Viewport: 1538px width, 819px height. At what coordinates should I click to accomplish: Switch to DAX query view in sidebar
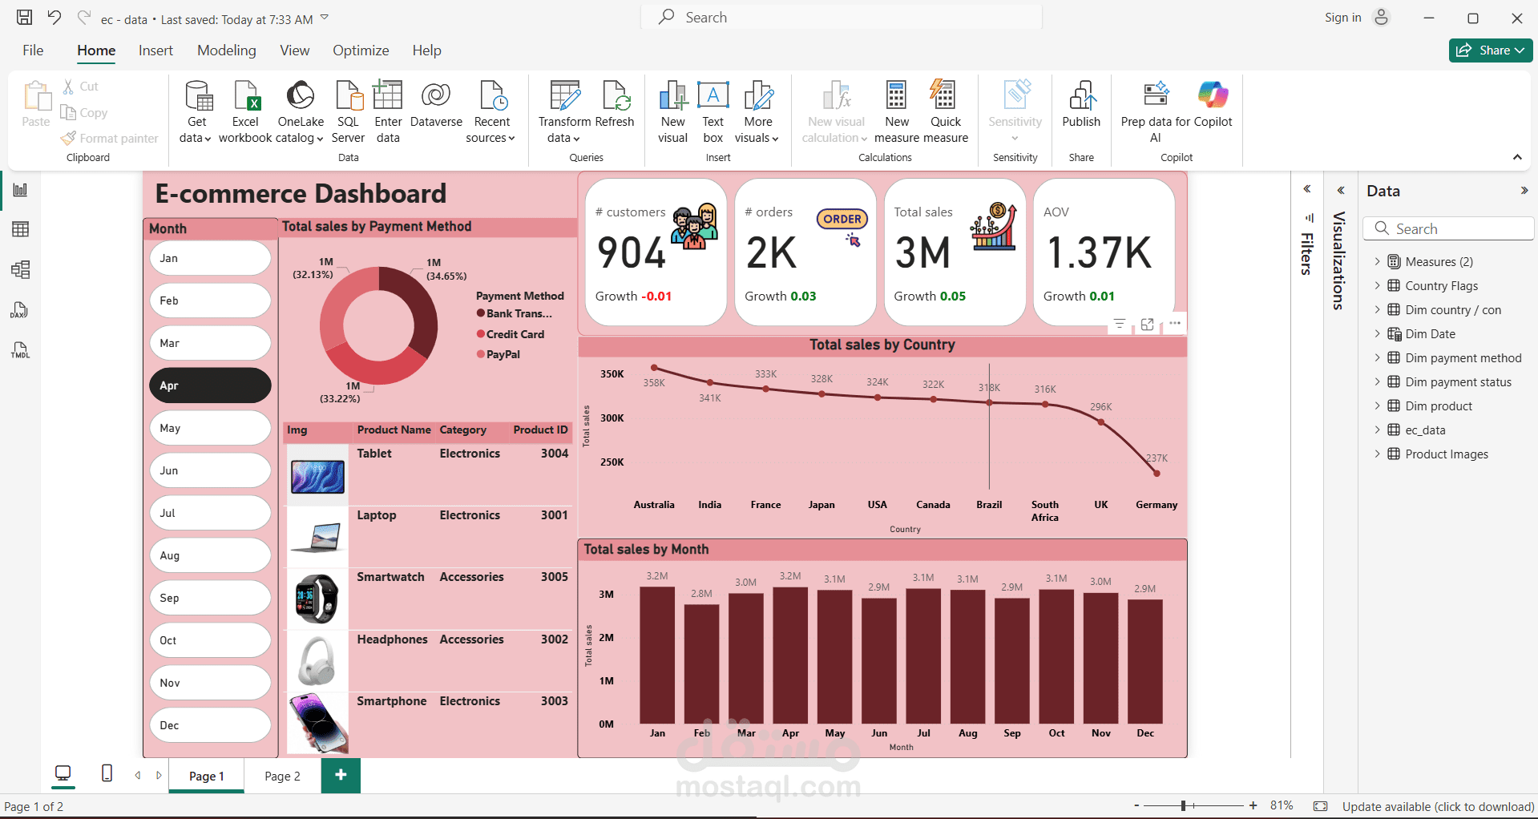[19, 310]
